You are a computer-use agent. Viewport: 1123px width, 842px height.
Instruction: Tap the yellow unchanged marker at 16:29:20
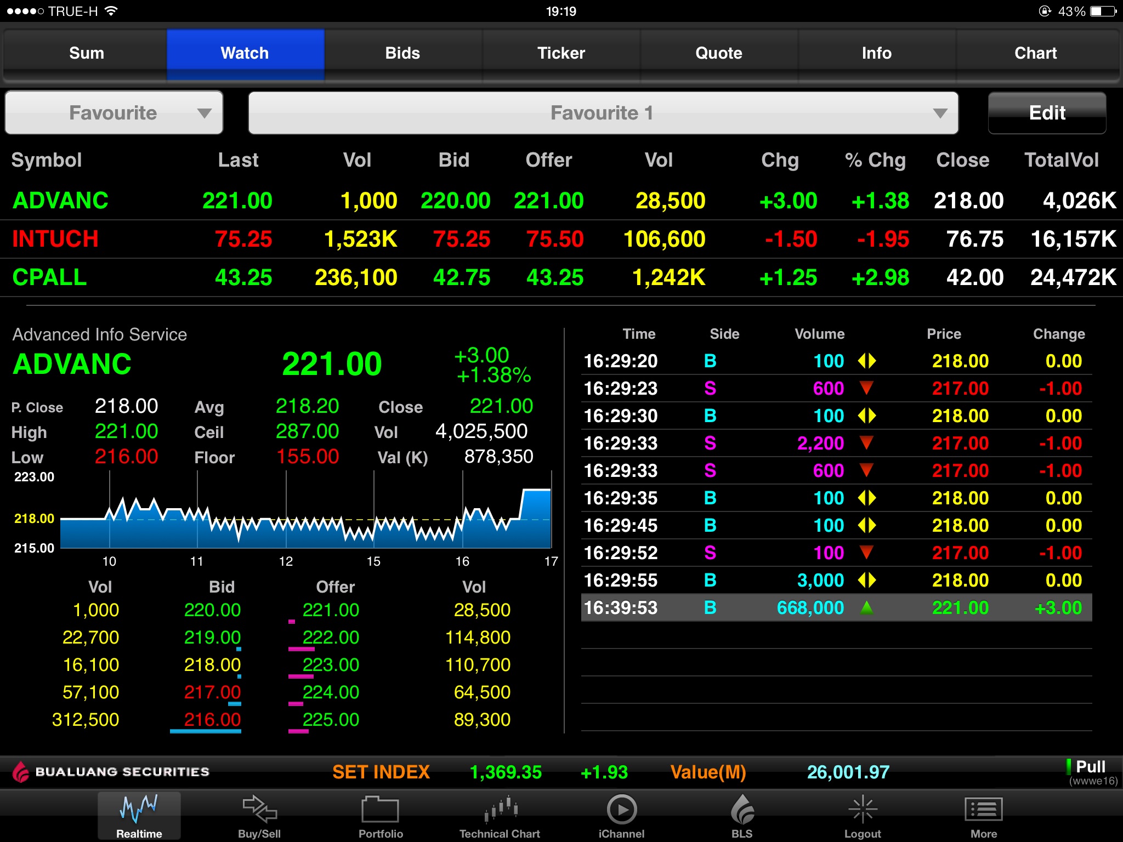point(867,361)
